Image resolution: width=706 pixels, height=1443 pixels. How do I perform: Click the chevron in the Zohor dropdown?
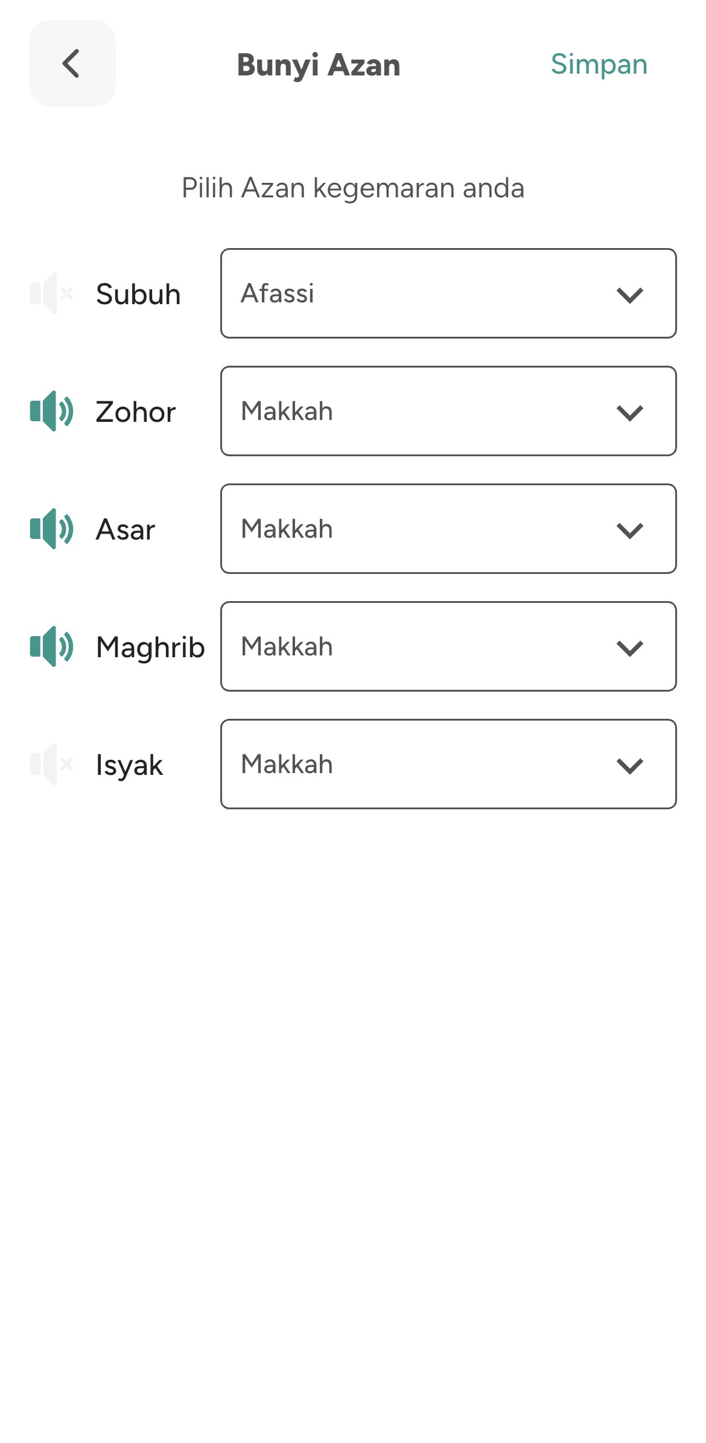tap(630, 413)
